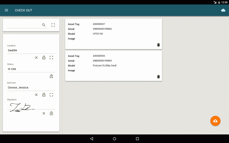Scan barcode for the Location field
This screenshot has height=143, width=229.
point(51,58)
